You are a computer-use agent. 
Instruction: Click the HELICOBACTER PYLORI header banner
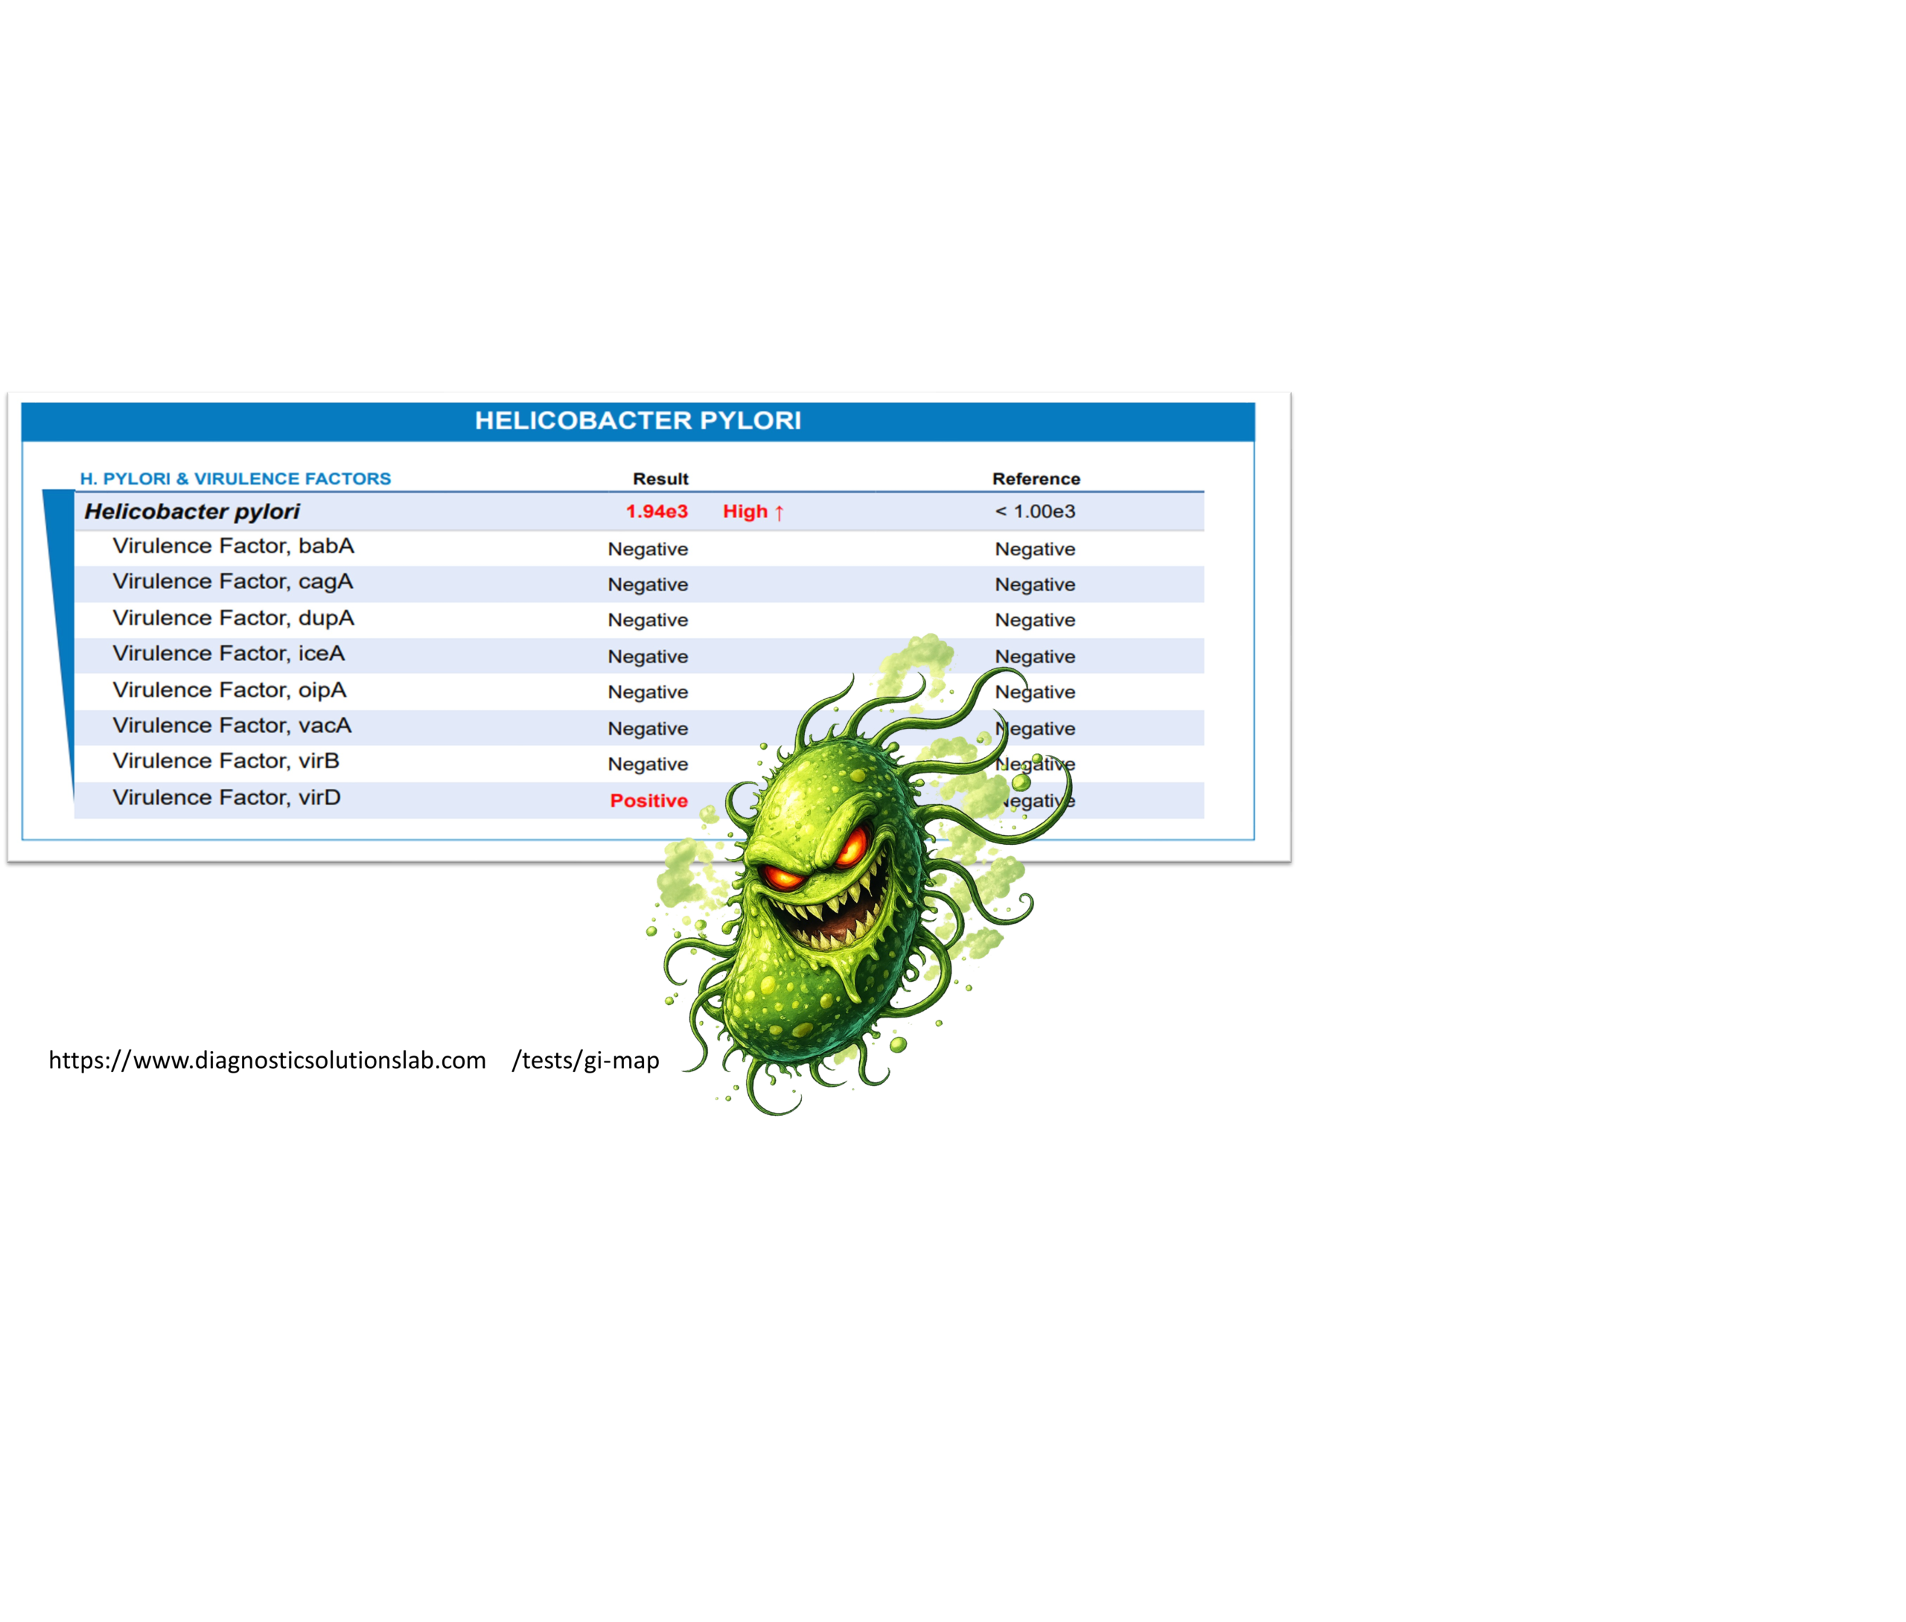(638, 421)
